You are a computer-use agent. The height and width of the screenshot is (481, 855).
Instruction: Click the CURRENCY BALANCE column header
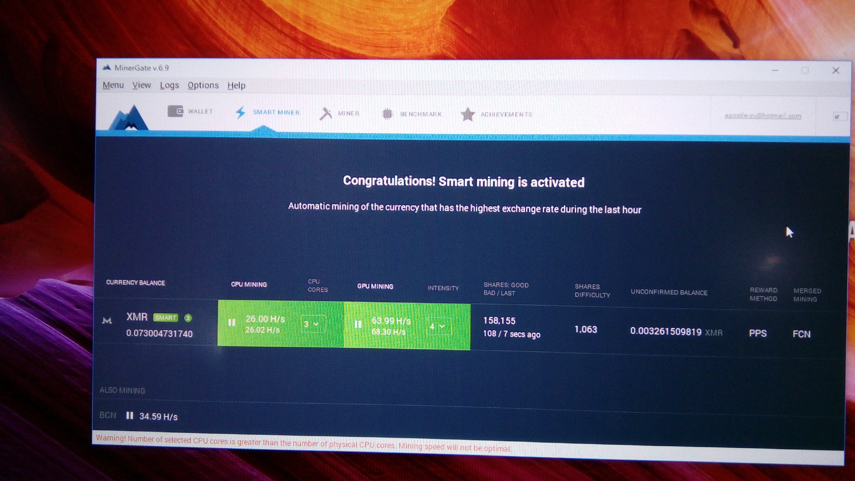[x=136, y=283]
